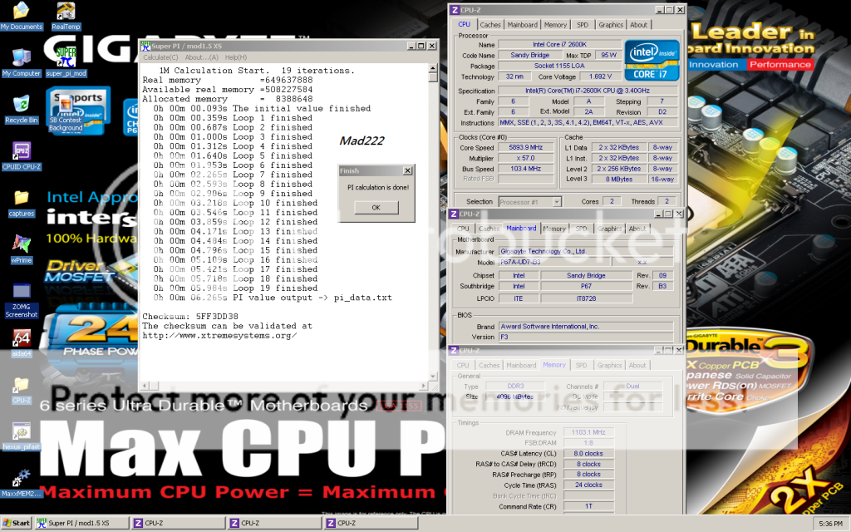
Task: Click the 'http://www.xtremesystems.org/' text in Super PI
Action: coord(219,336)
